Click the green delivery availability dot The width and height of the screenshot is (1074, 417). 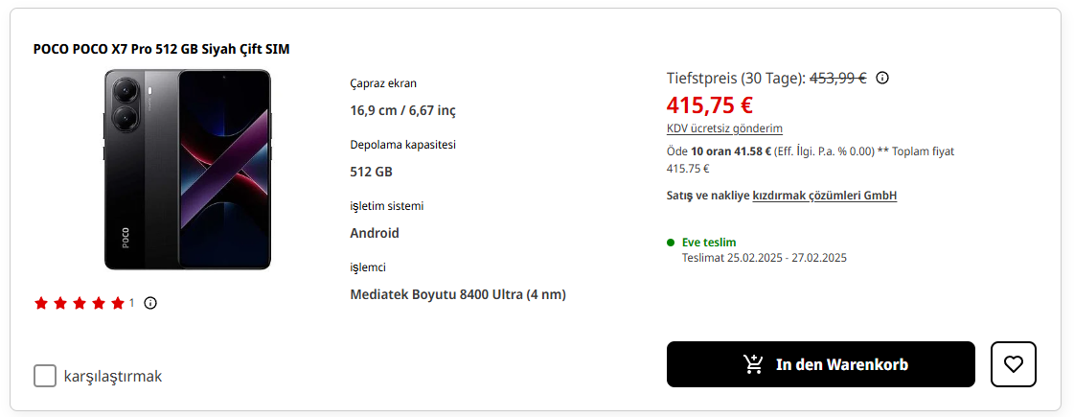pos(671,243)
